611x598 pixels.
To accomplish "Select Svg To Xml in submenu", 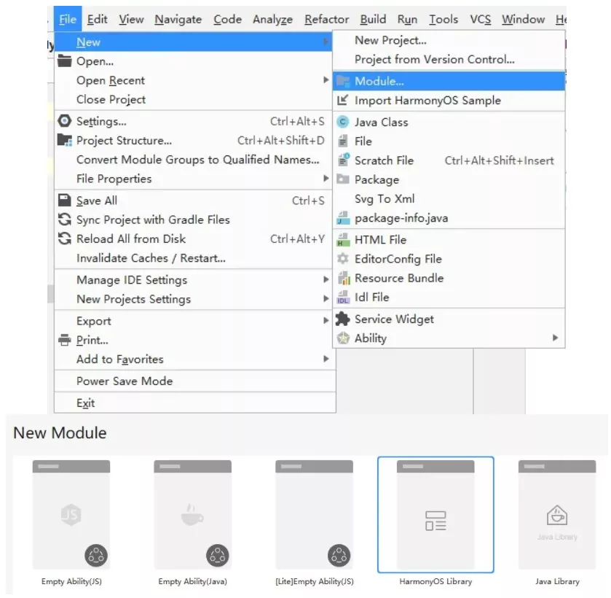I will pyautogui.click(x=449, y=198).
